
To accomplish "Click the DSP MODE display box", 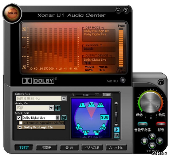I will [99, 35].
